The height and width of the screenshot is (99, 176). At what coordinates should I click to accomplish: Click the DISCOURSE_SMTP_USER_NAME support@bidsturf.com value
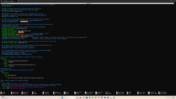(x=24, y=31)
